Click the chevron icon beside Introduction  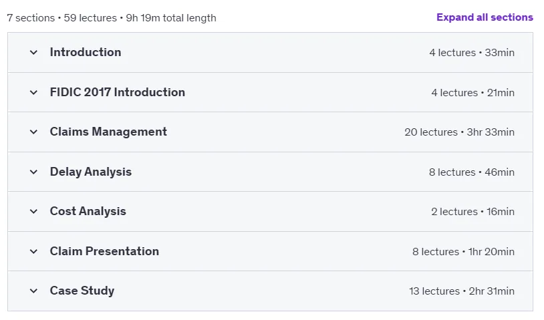click(x=33, y=53)
